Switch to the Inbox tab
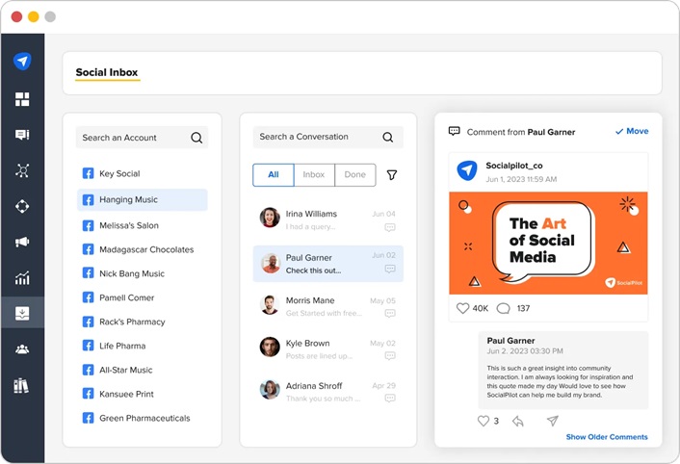 click(314, 175)
